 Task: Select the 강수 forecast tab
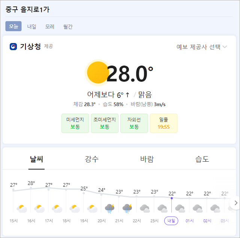click(91, 159)
